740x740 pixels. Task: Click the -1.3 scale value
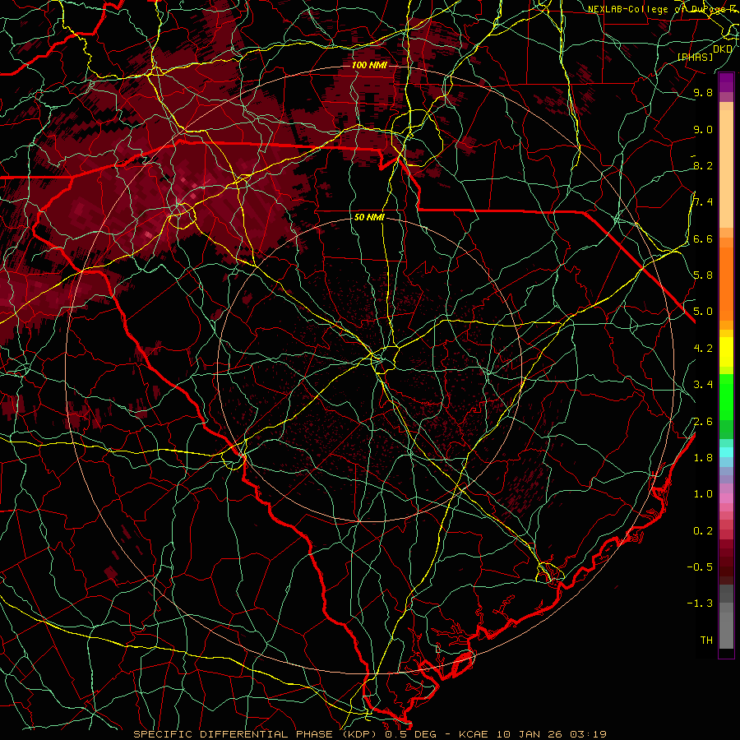[x=700, y=604]
